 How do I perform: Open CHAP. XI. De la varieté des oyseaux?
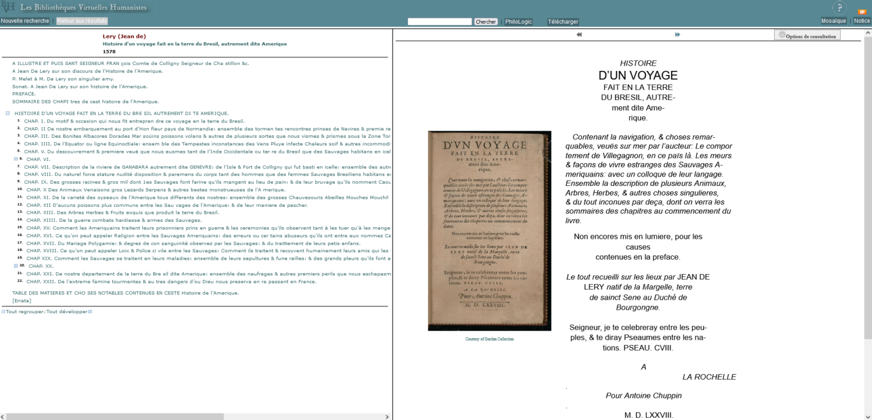pos(208,197)
